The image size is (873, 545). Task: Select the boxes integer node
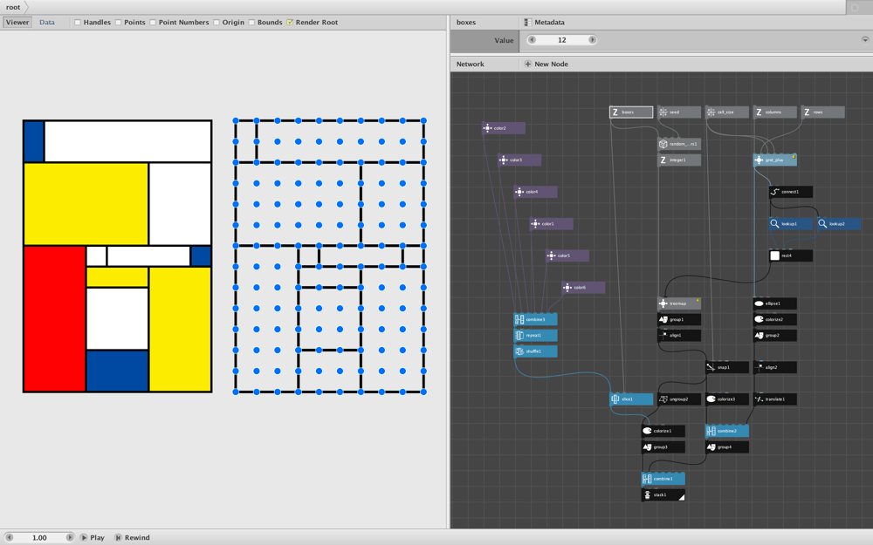tap(631, 112)
